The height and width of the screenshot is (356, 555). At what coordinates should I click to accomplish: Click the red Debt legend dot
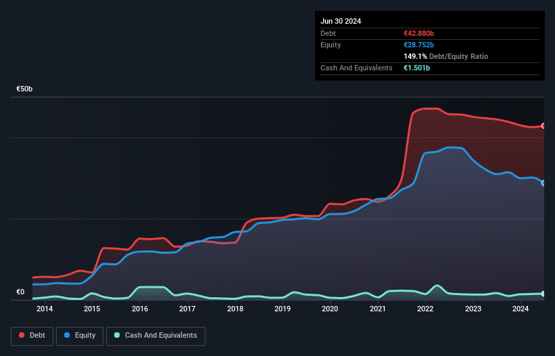(22, 335)
